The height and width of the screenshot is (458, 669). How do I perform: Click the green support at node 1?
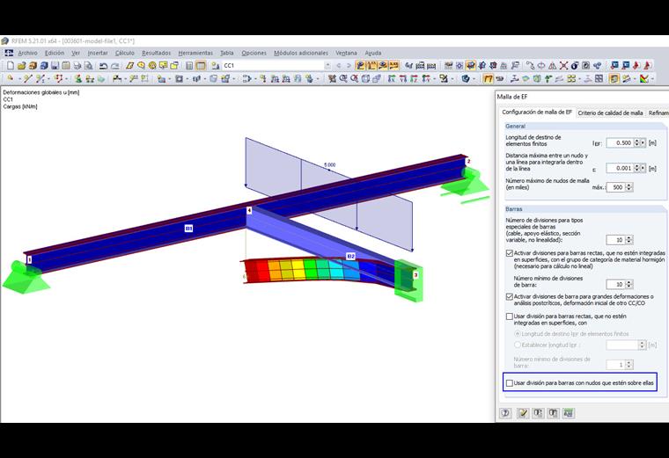[25, 278]
